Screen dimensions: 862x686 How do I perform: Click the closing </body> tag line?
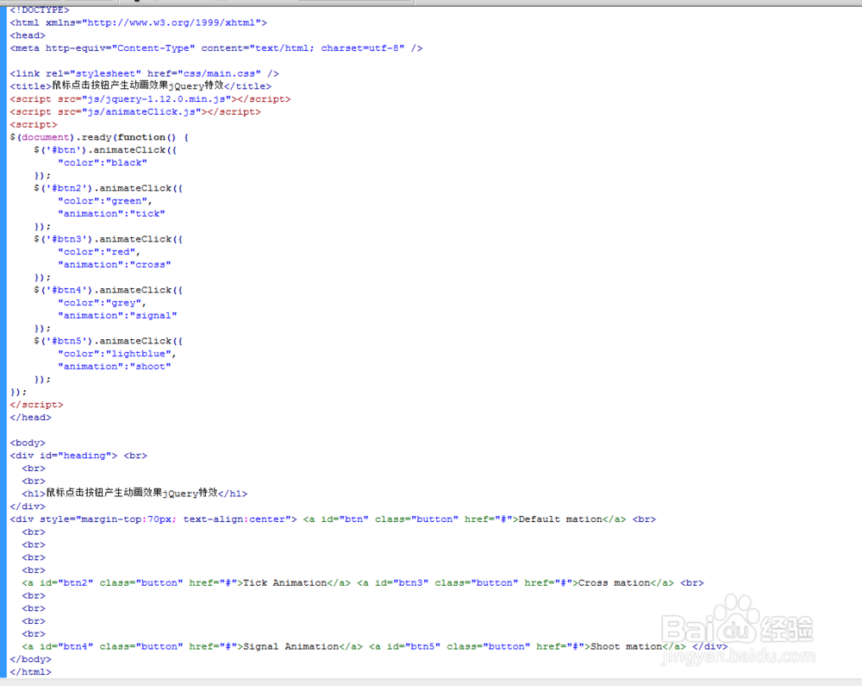coord(30,659)
